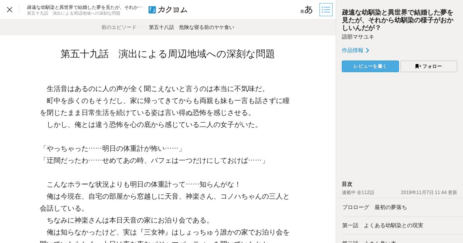Click the line beginning 「迂闊だったわ
Viewport: 463px width, 243px height.
[154, 160]
